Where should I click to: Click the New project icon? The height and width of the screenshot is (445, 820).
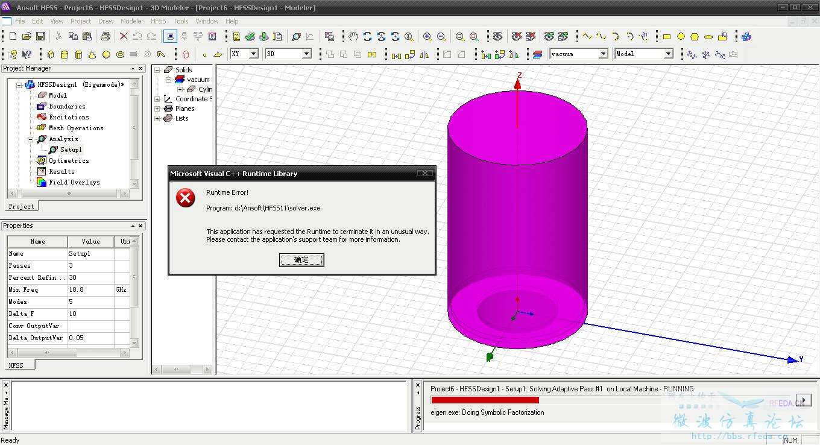click(13, 37)
